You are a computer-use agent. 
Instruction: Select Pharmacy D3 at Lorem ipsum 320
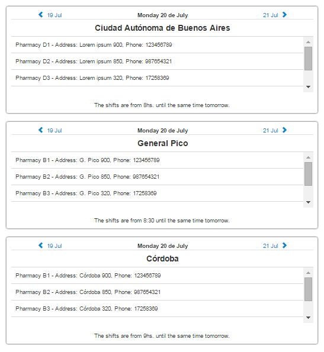pyautogui.click(x=158, y=78)
